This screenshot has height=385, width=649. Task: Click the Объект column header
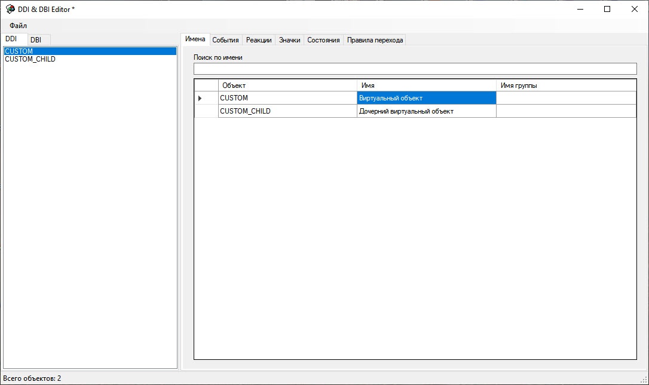point(287,85)
